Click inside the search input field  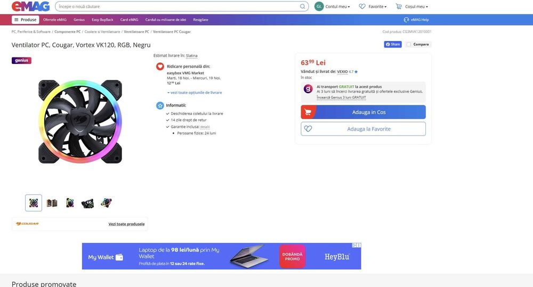(177, 6)
